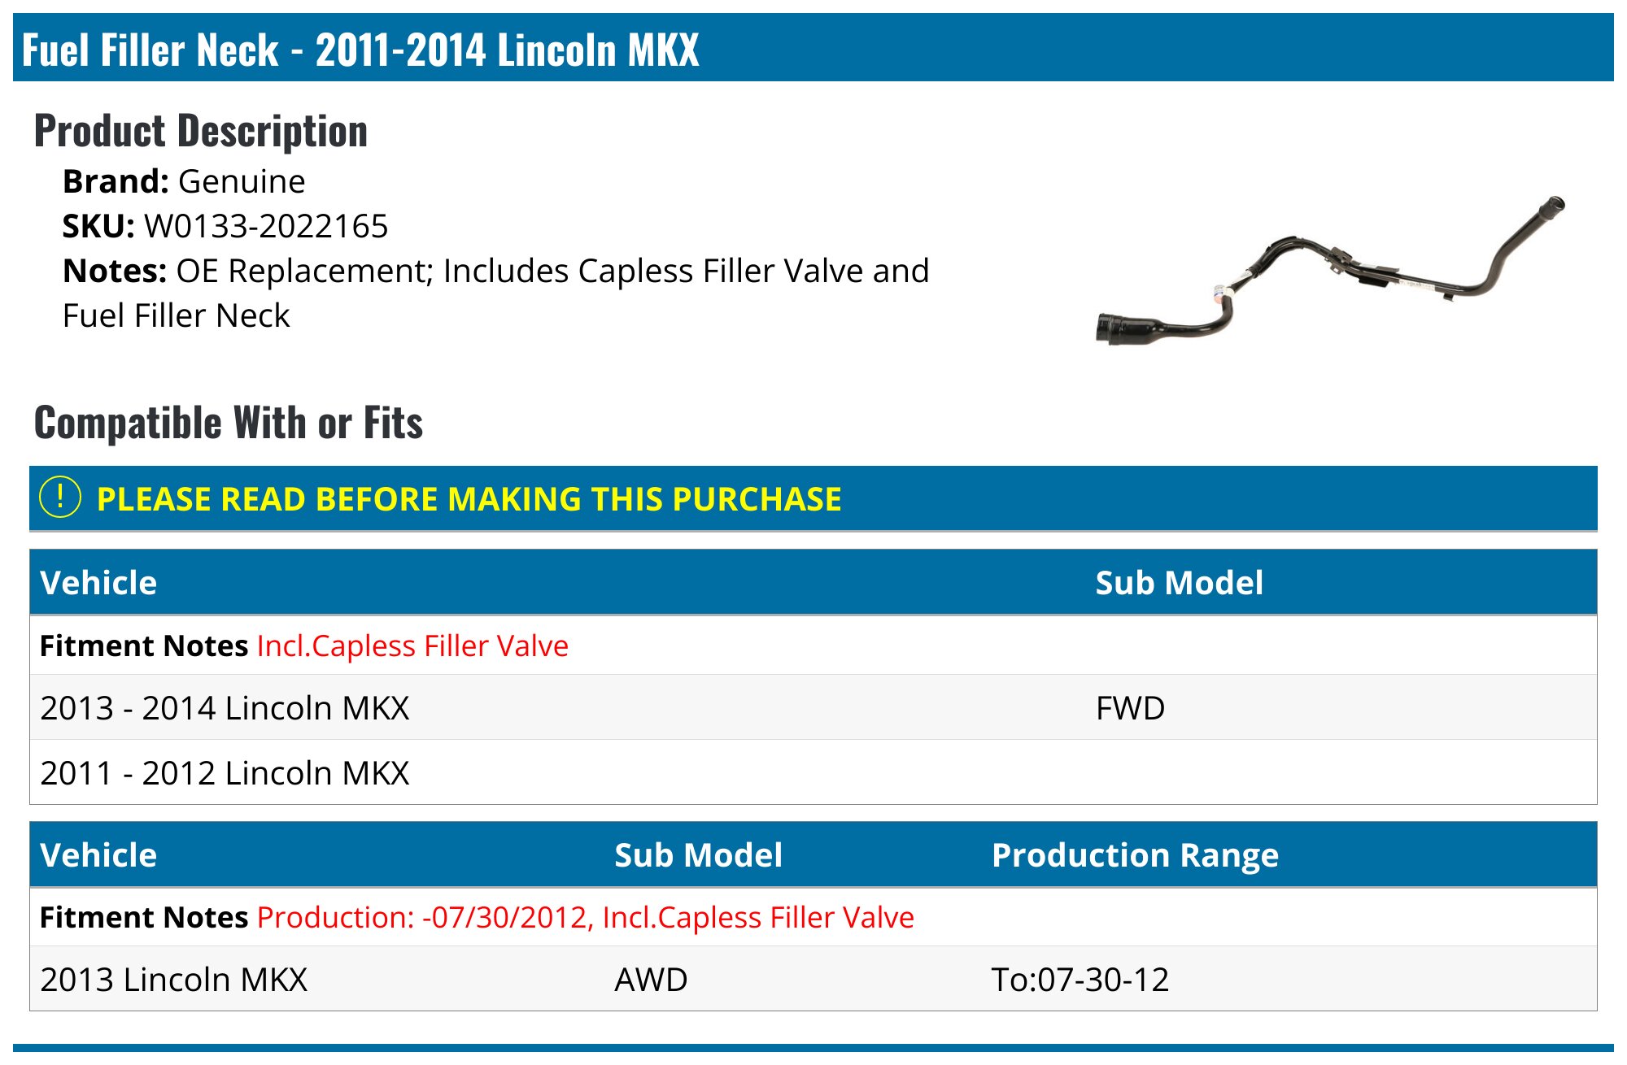Click the Production Range column header
The height and width of the screenshot is (1065, 1627).
[1135, 855]
